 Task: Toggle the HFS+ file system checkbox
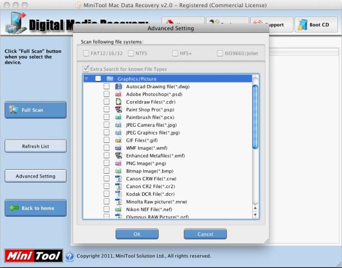(175, 53)
